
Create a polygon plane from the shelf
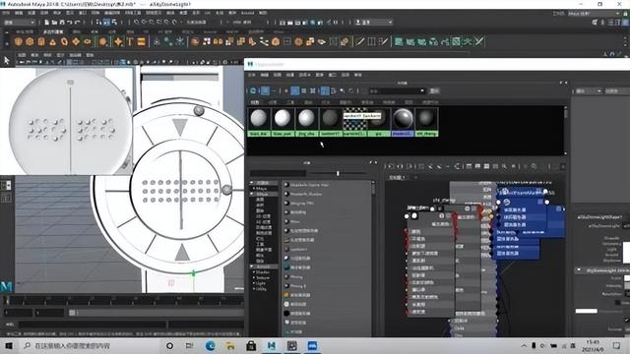76,41
